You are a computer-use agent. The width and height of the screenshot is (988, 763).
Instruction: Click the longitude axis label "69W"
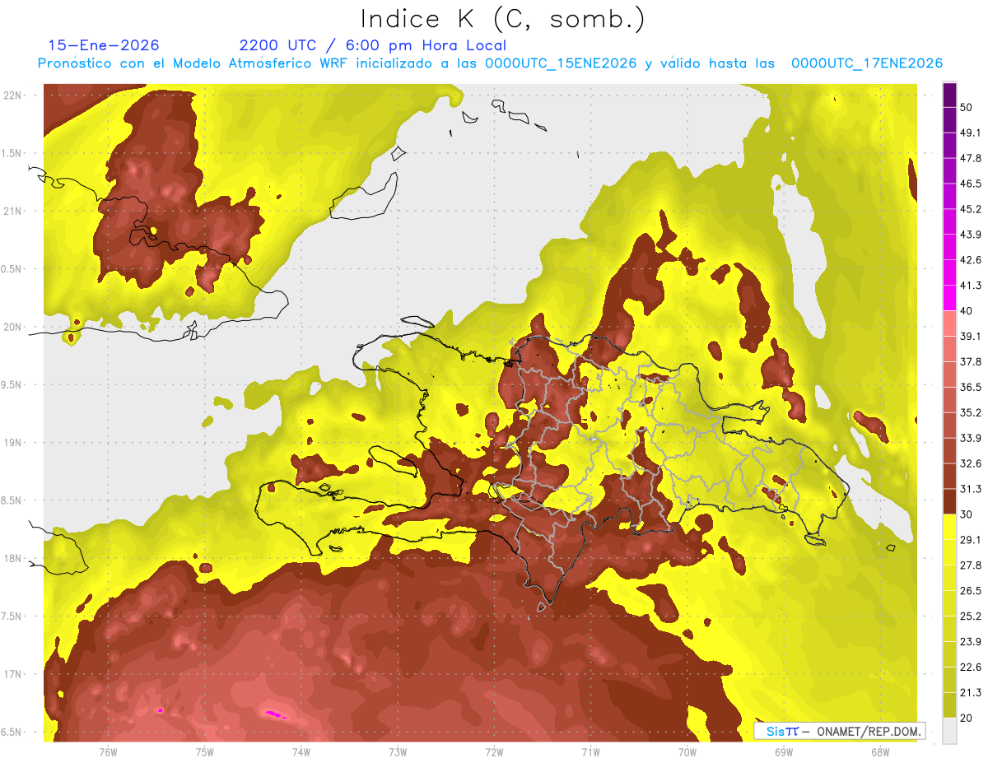pyautogui.click(x=783, y=752)
